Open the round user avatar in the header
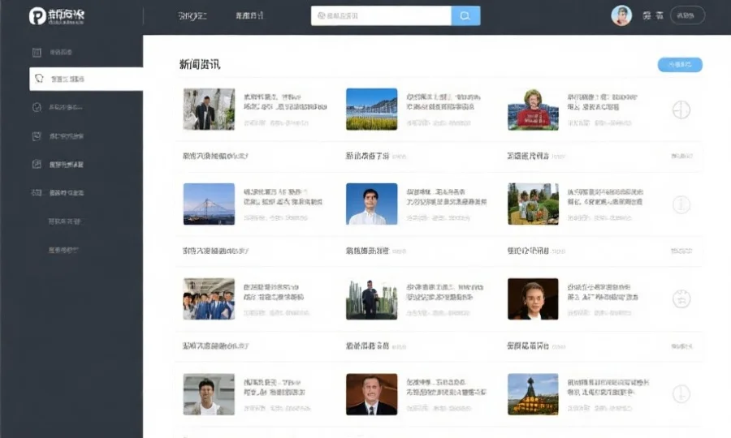731x438 pixels. [621, 15]
